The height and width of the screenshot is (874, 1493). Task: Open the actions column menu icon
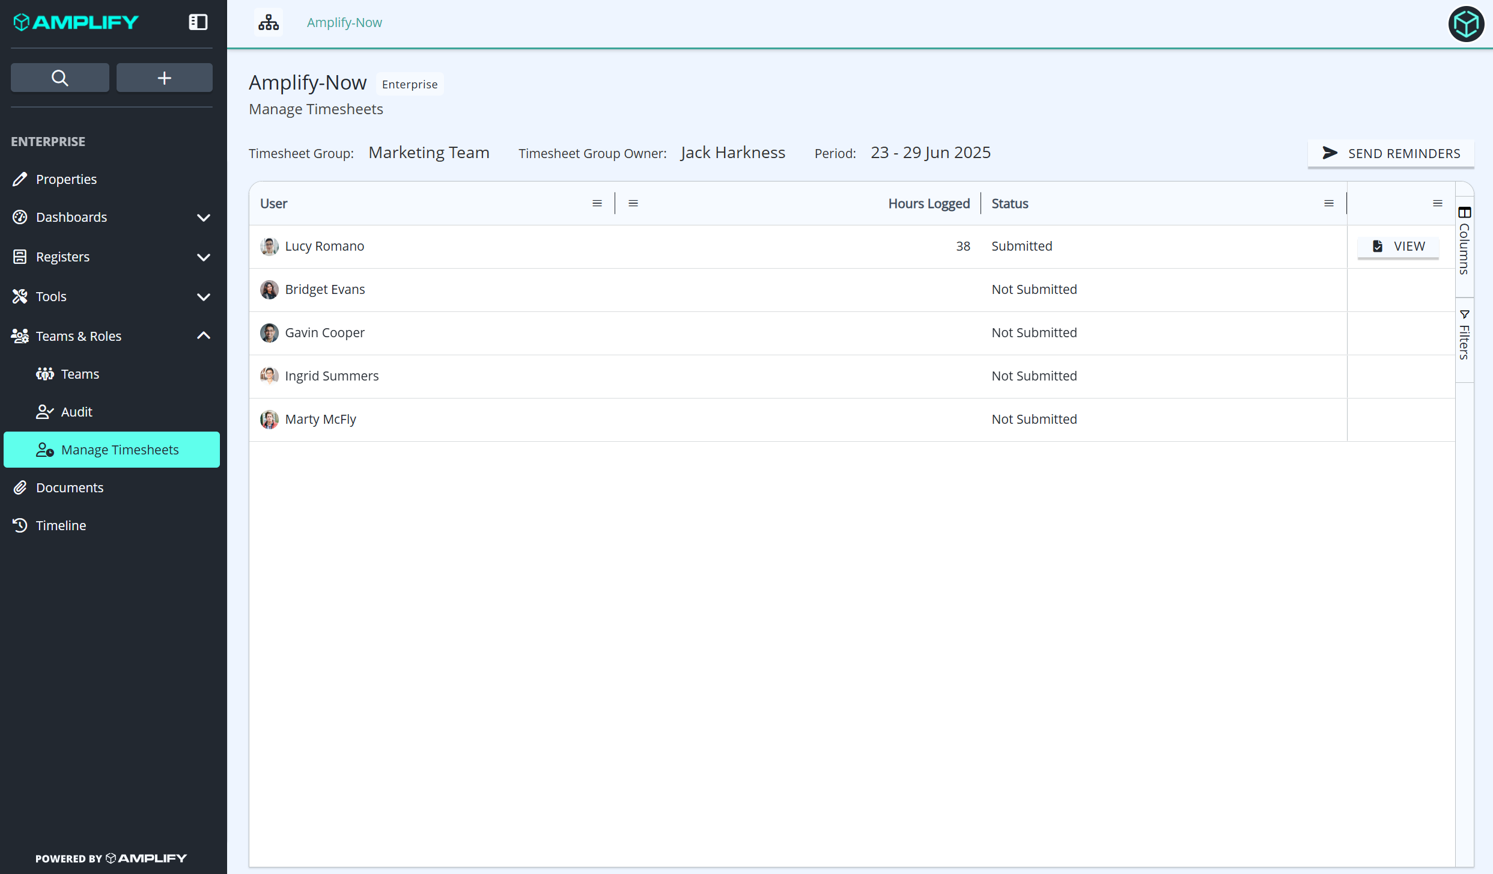tap(1438, 203)
